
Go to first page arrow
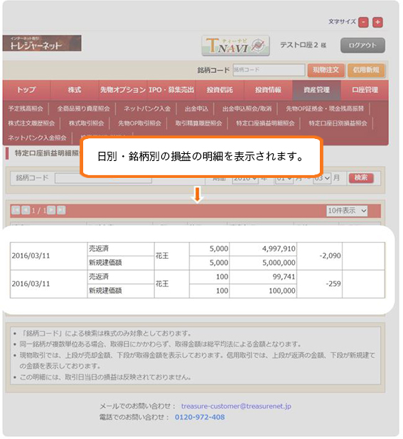tap(16, 210)
